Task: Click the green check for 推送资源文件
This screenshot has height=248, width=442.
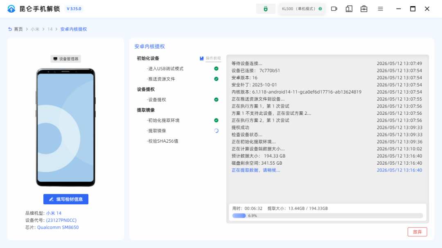Action: tap(216, 79)
